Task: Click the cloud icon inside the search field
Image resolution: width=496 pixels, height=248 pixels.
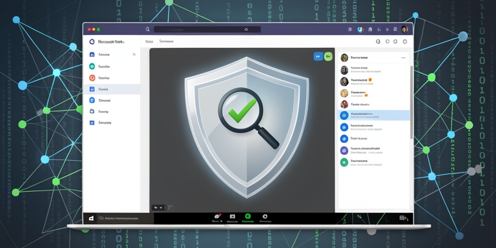Action: pyautogui.click(x=246, y=30)
